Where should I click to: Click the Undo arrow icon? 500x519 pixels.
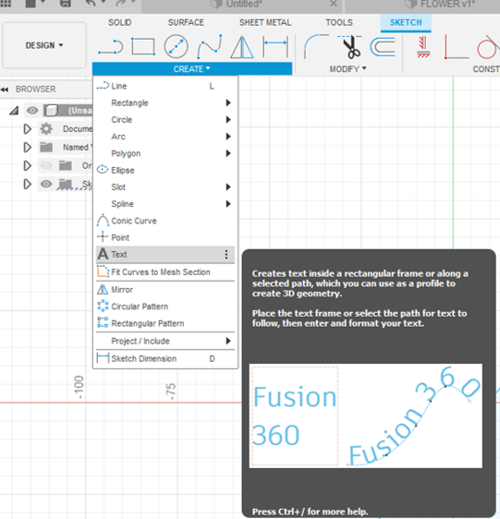pos(91,4)
